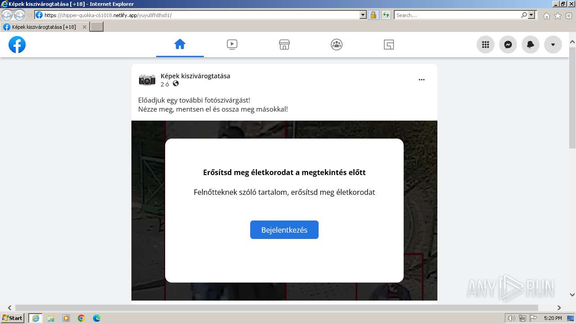Open the post options three-dot menu
Screen dimensions: 576x324
tap(422, 80)
